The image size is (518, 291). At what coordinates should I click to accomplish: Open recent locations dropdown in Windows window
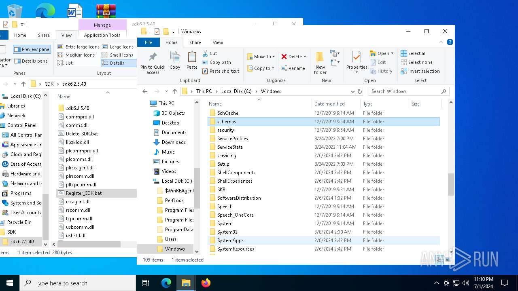click(x=166, y=91)
